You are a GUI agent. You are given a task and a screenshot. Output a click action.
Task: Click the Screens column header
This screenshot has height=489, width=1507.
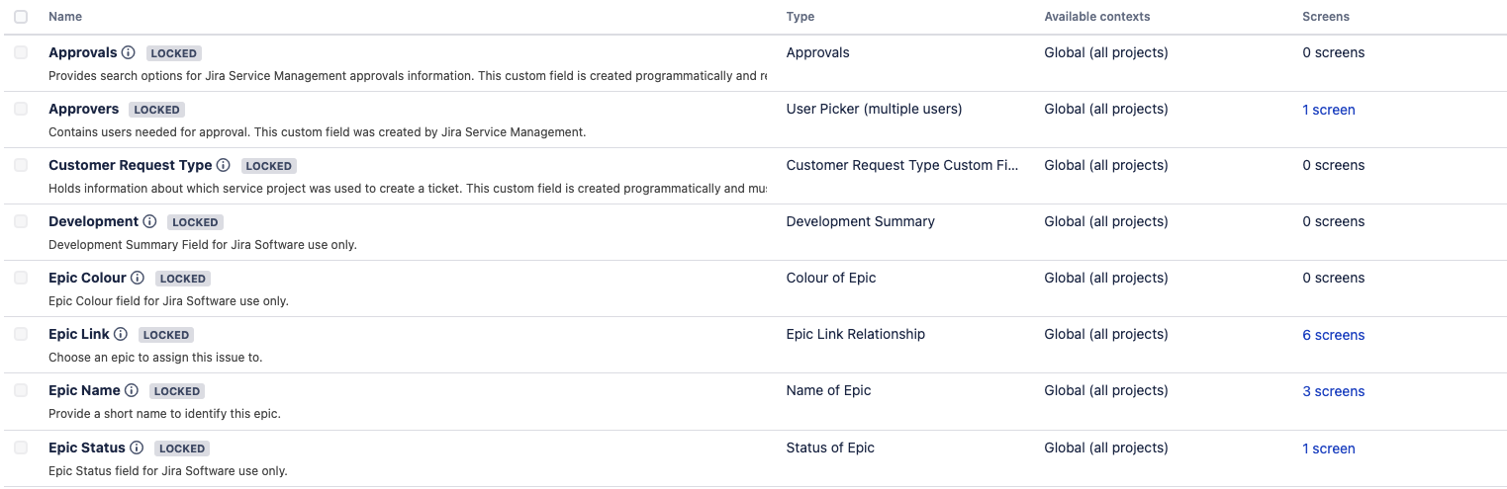click(x=1325, y=17)
